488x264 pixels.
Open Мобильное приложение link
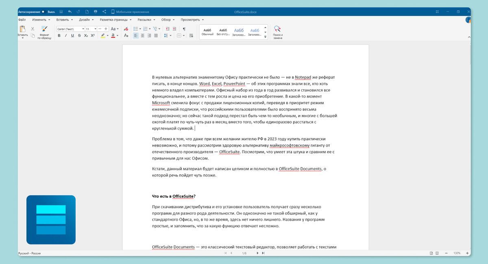click(x=130, y=12)
